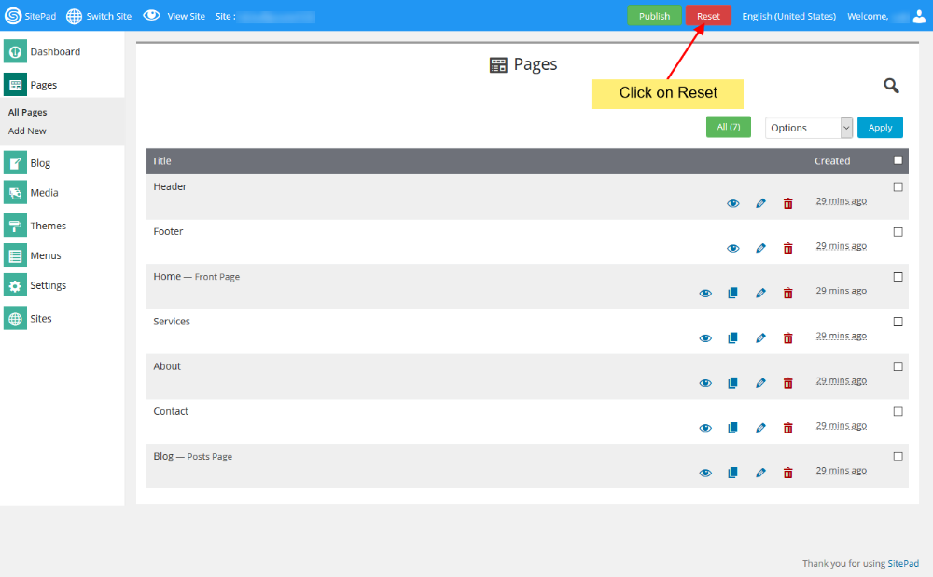Click the user profile icon
Viewport: 933px width, 577px height.
[919, 16]
